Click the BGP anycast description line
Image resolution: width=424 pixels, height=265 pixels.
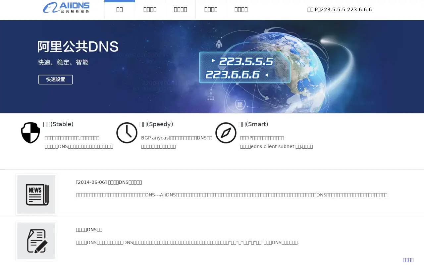click(x=177, y=138)
